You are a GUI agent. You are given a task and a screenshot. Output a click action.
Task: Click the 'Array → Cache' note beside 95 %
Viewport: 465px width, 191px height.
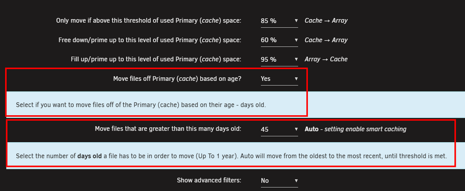326,59
